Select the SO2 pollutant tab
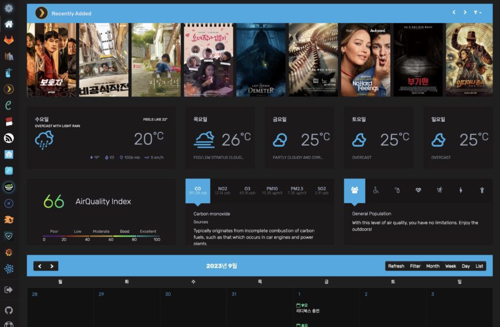Screen dimensions: 500x327 point(321,190)
